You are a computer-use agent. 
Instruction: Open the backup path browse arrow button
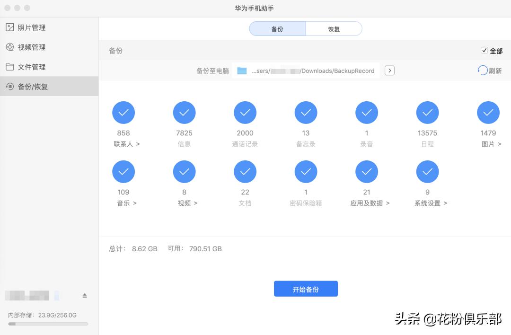tap(389, 70)
